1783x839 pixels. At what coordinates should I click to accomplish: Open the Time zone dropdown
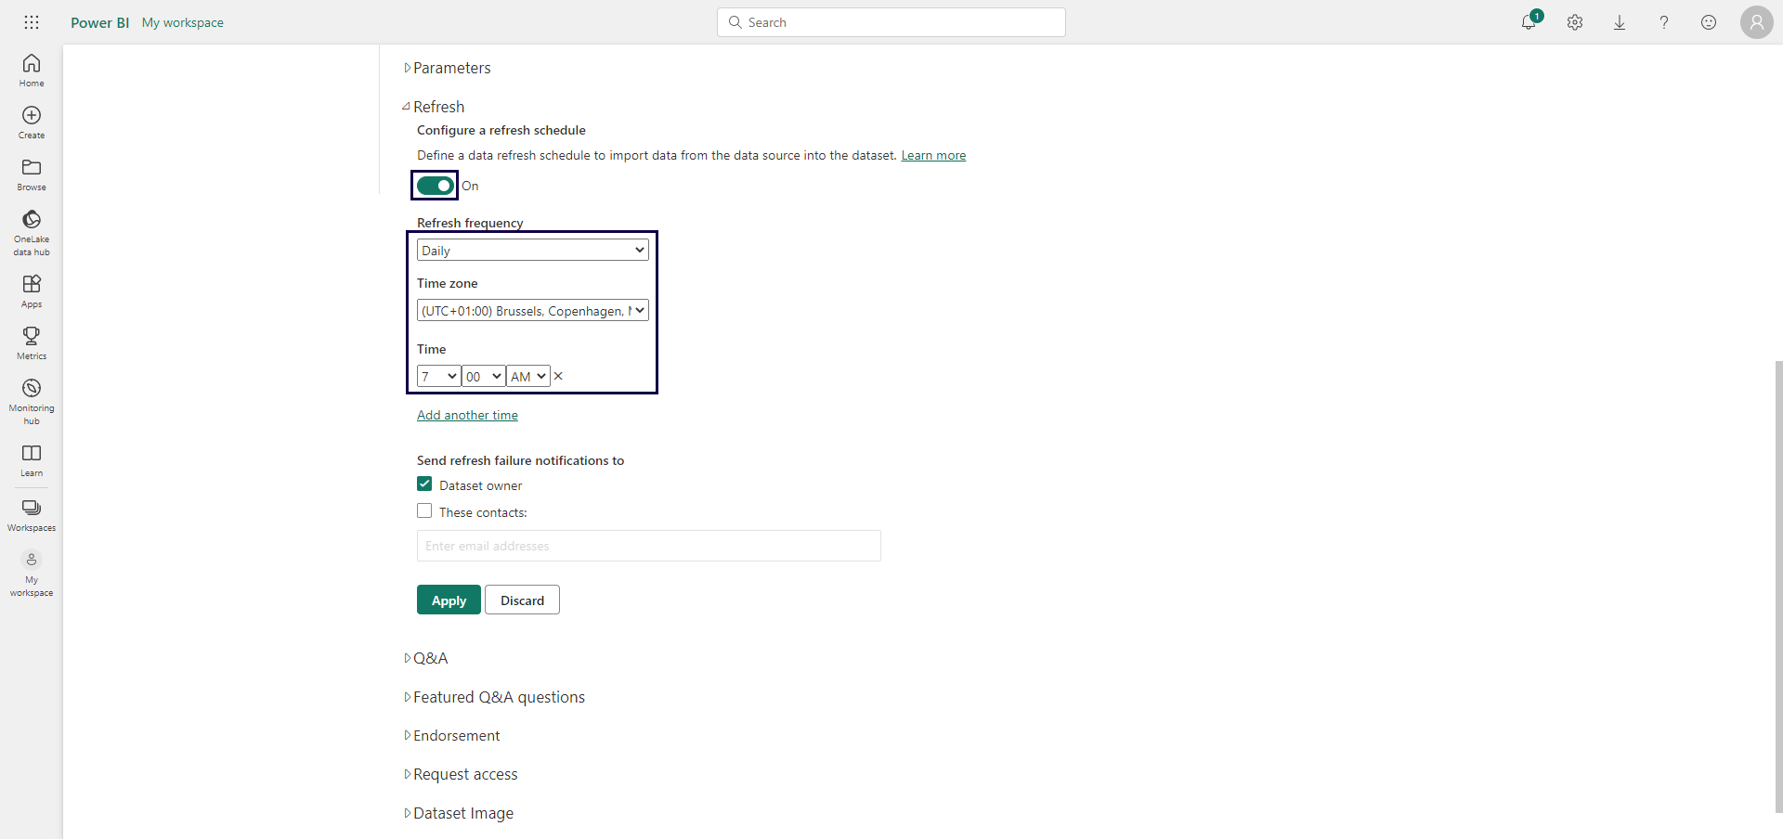[x=532, y=310]
